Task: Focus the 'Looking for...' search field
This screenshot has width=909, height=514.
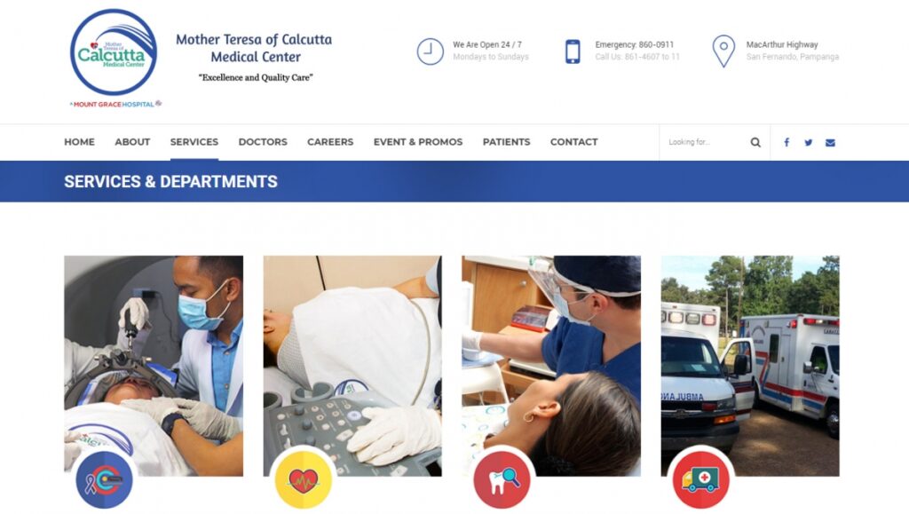Action: [x=706, y=142]
